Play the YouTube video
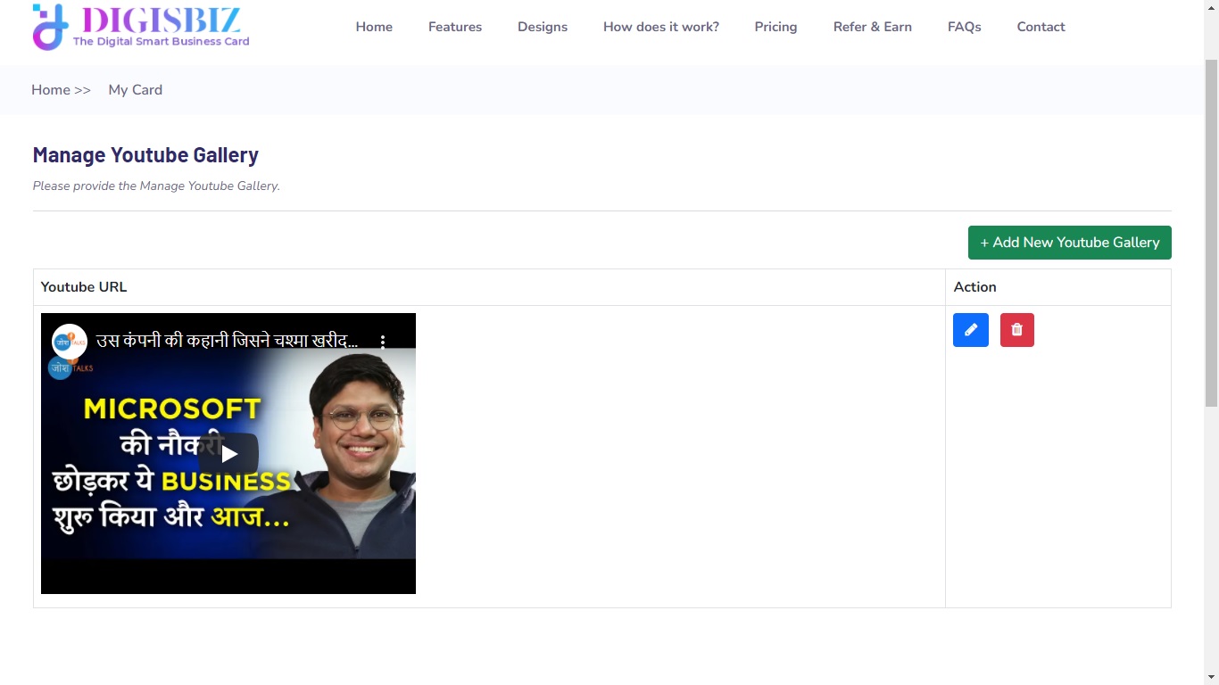Screen dimensions: 1219x685 (228, 454)
